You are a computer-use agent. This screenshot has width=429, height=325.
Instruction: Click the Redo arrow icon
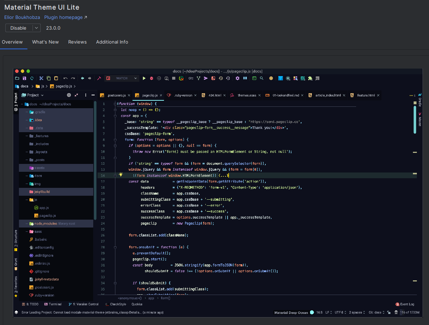(x=73, y=78)
